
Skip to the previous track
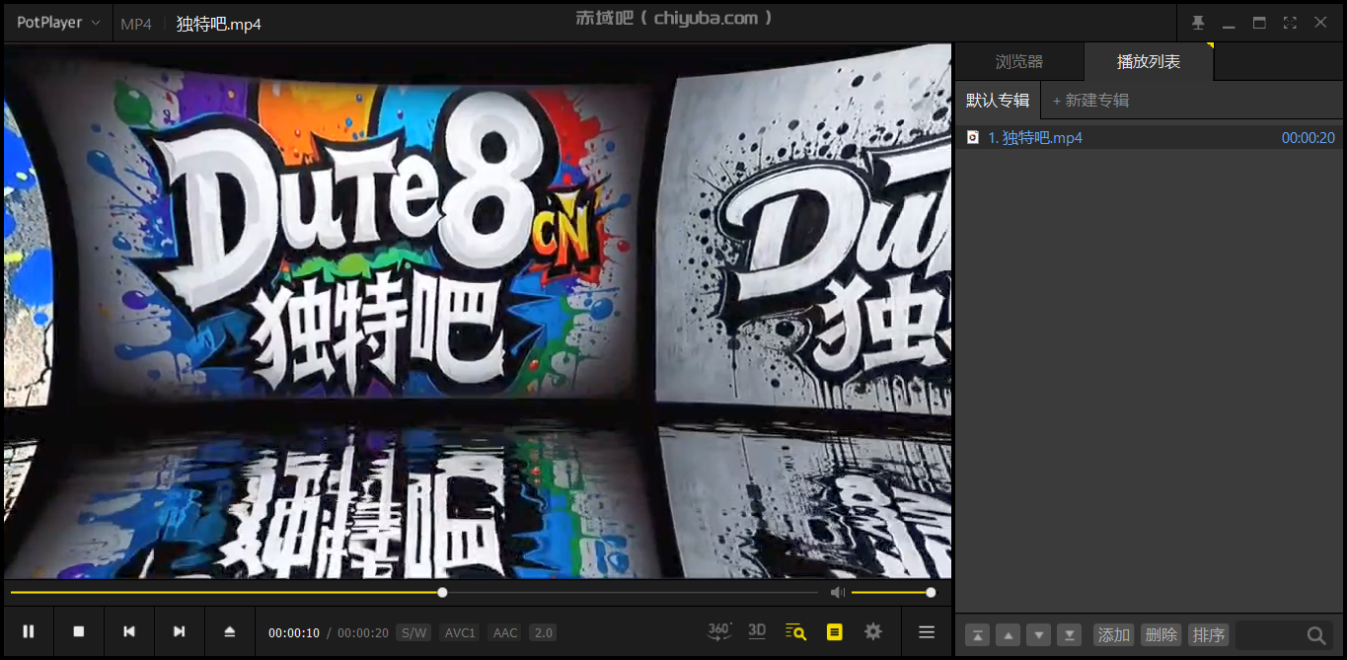(129, 631)
